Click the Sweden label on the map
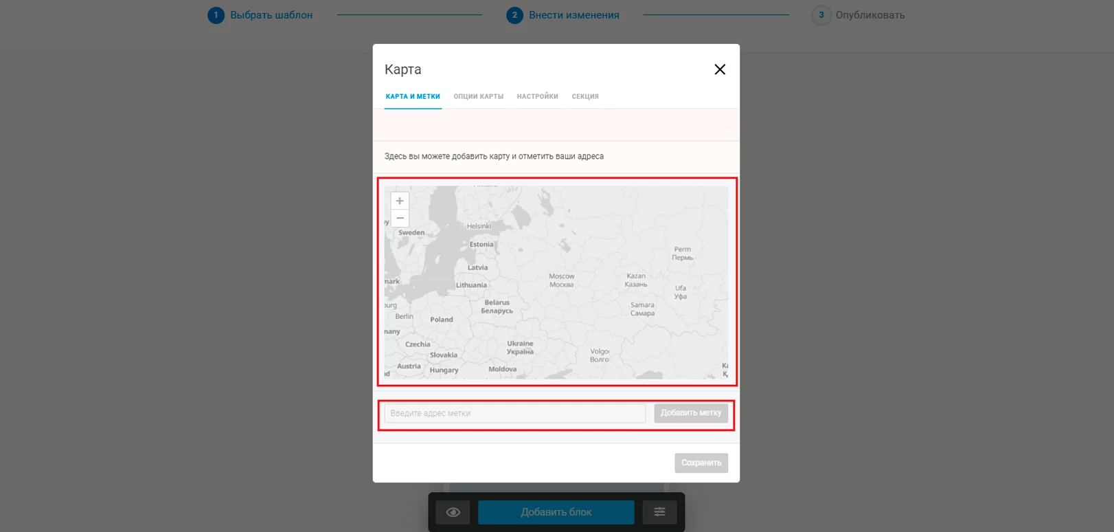 pos(411,233)
